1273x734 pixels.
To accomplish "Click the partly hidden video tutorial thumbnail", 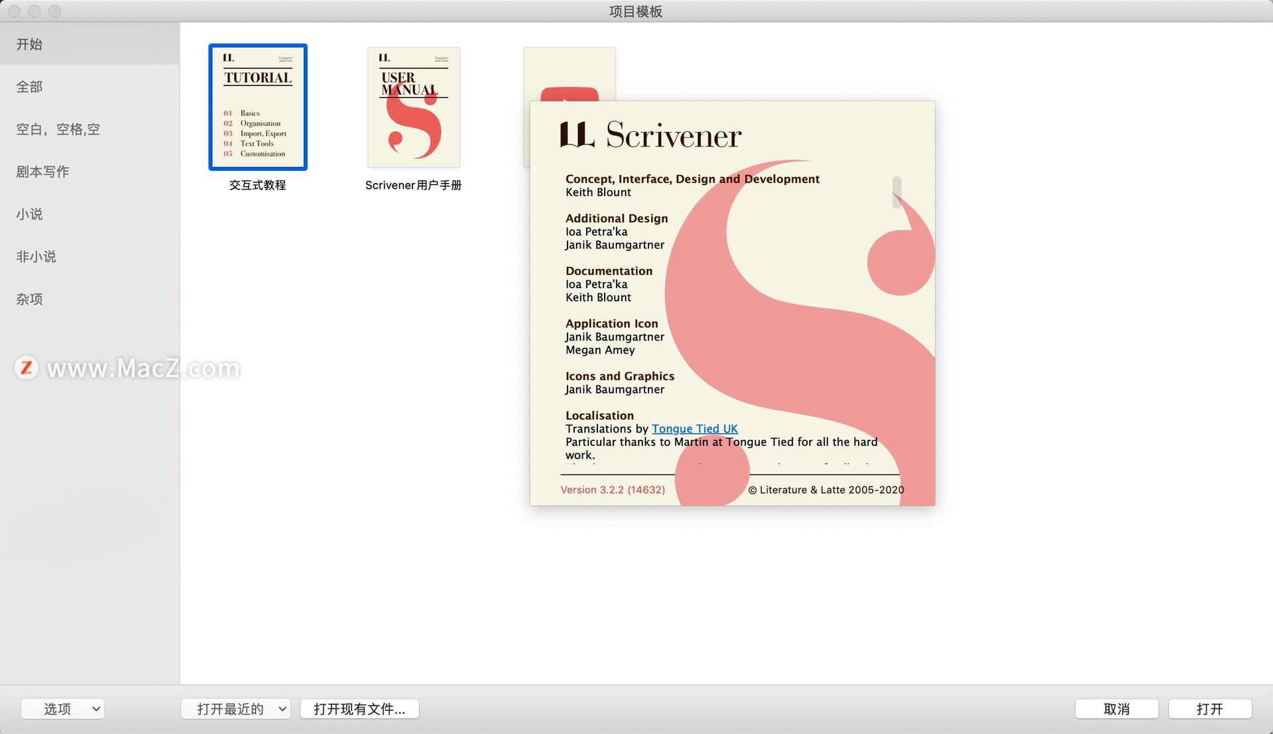I will click(570, 74).
